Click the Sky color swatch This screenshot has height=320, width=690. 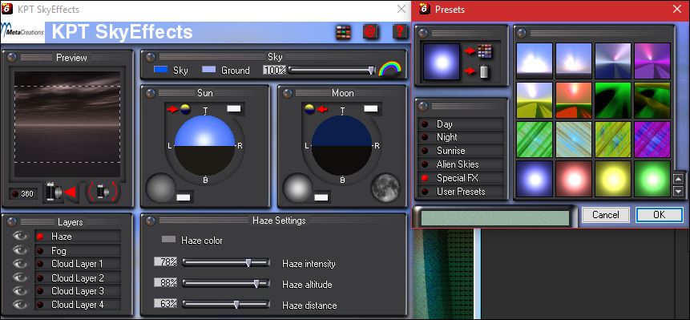pos(160,70)
